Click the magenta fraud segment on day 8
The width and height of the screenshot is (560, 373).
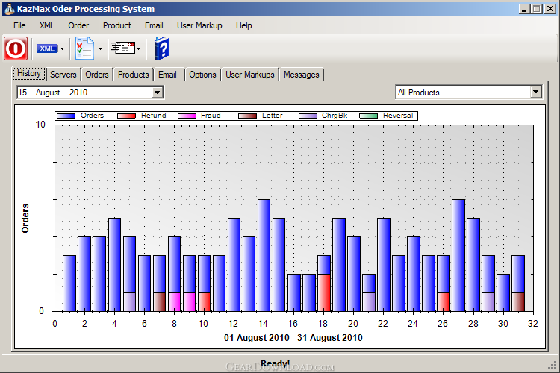[x=174, y=302]
